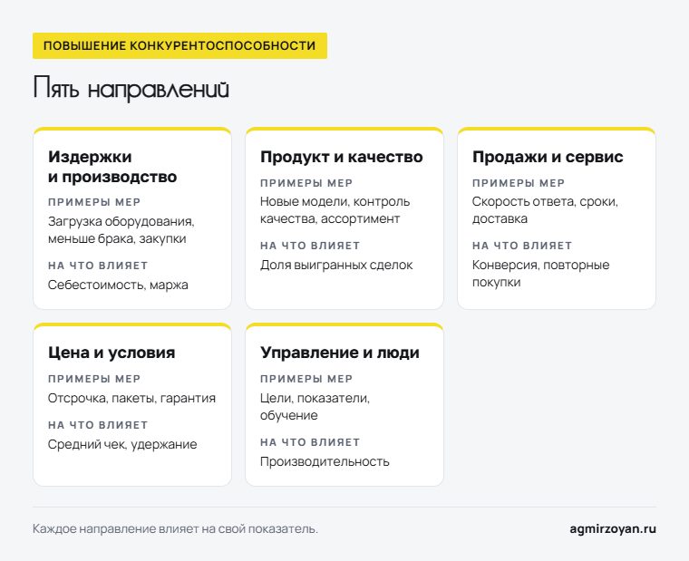Click 'Конверсия, повторные покупки' text

coord(541,274)
